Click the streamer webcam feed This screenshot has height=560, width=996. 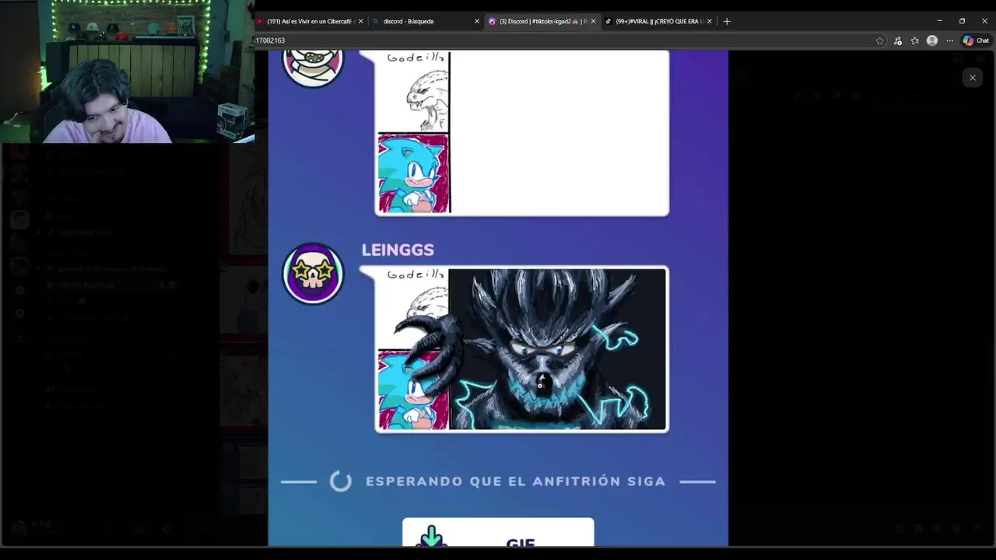(x=127, y=72)
